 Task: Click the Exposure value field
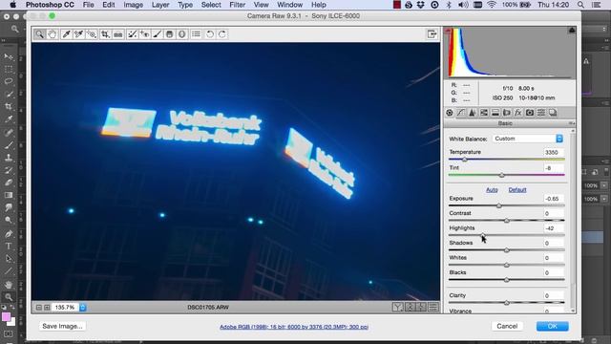tap(554, 199)
